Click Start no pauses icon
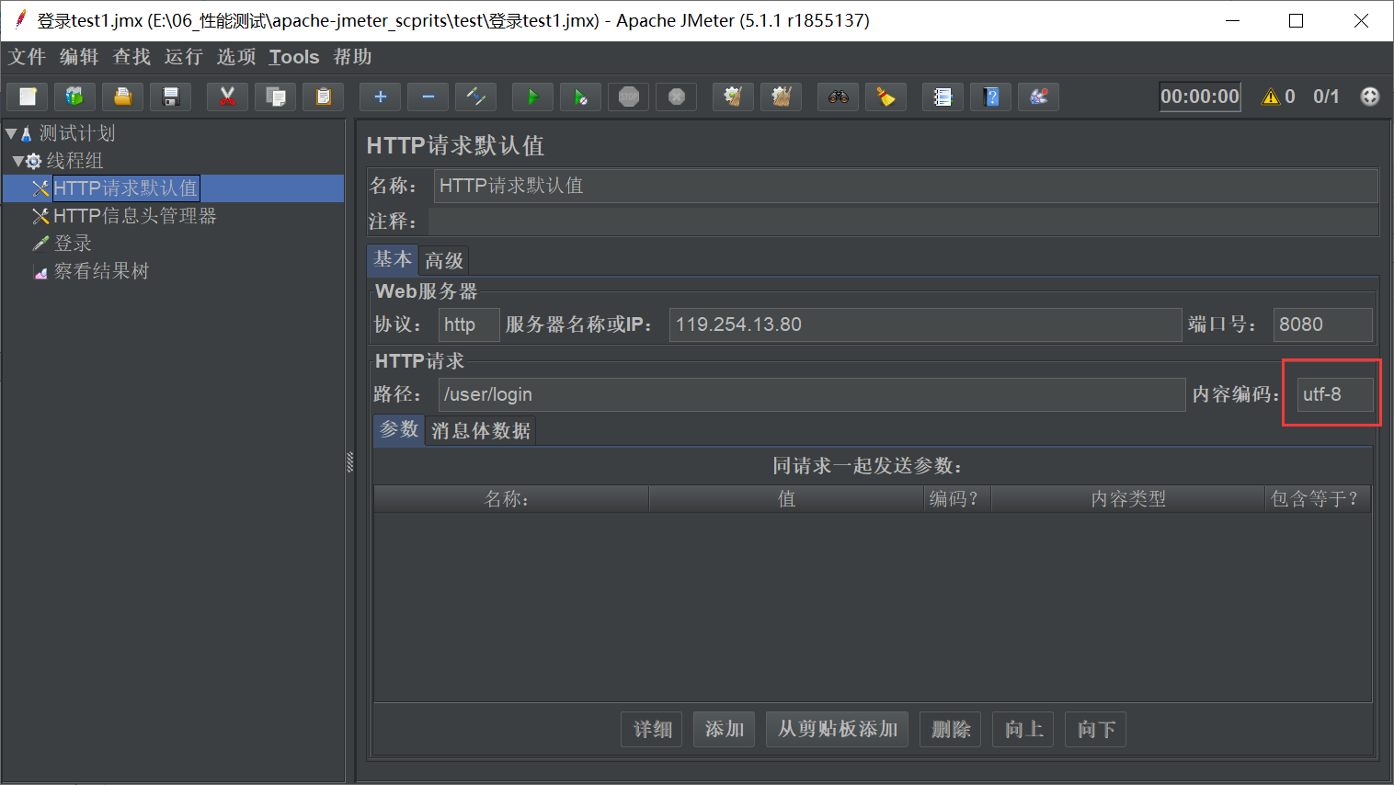The width and height of the screenshot is (1394, 785). click(x=580, y=97)
